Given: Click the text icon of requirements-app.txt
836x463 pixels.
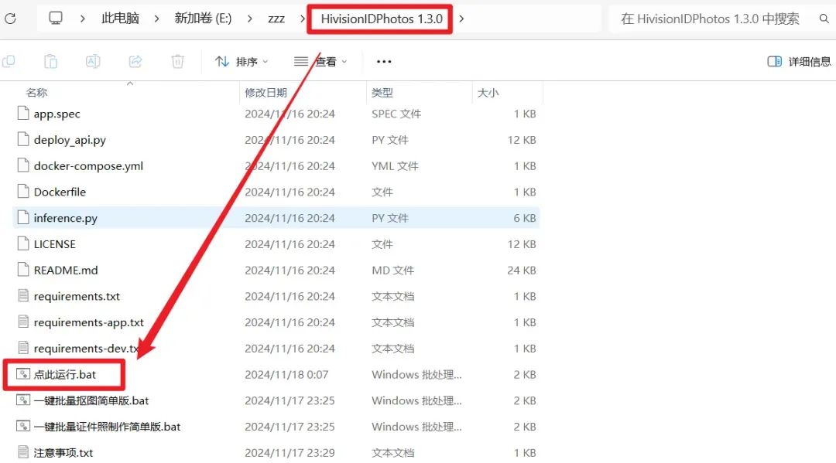Looking at the screenshot, I should tap(23, 322).
